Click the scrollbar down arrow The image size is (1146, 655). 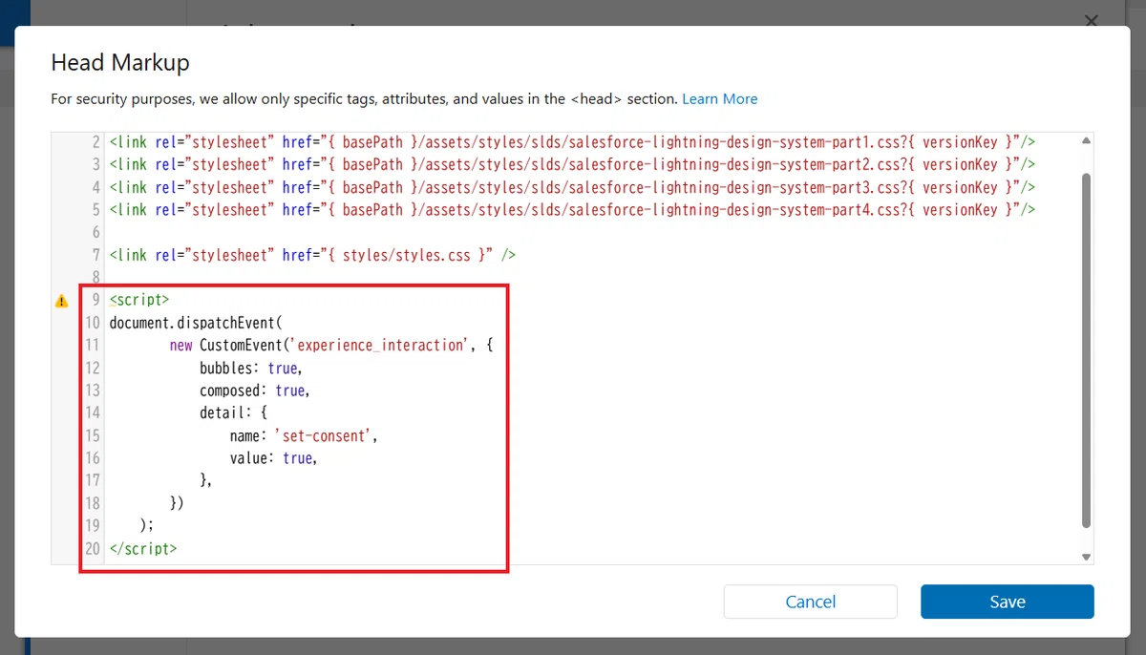click(x=1086, y=556)
